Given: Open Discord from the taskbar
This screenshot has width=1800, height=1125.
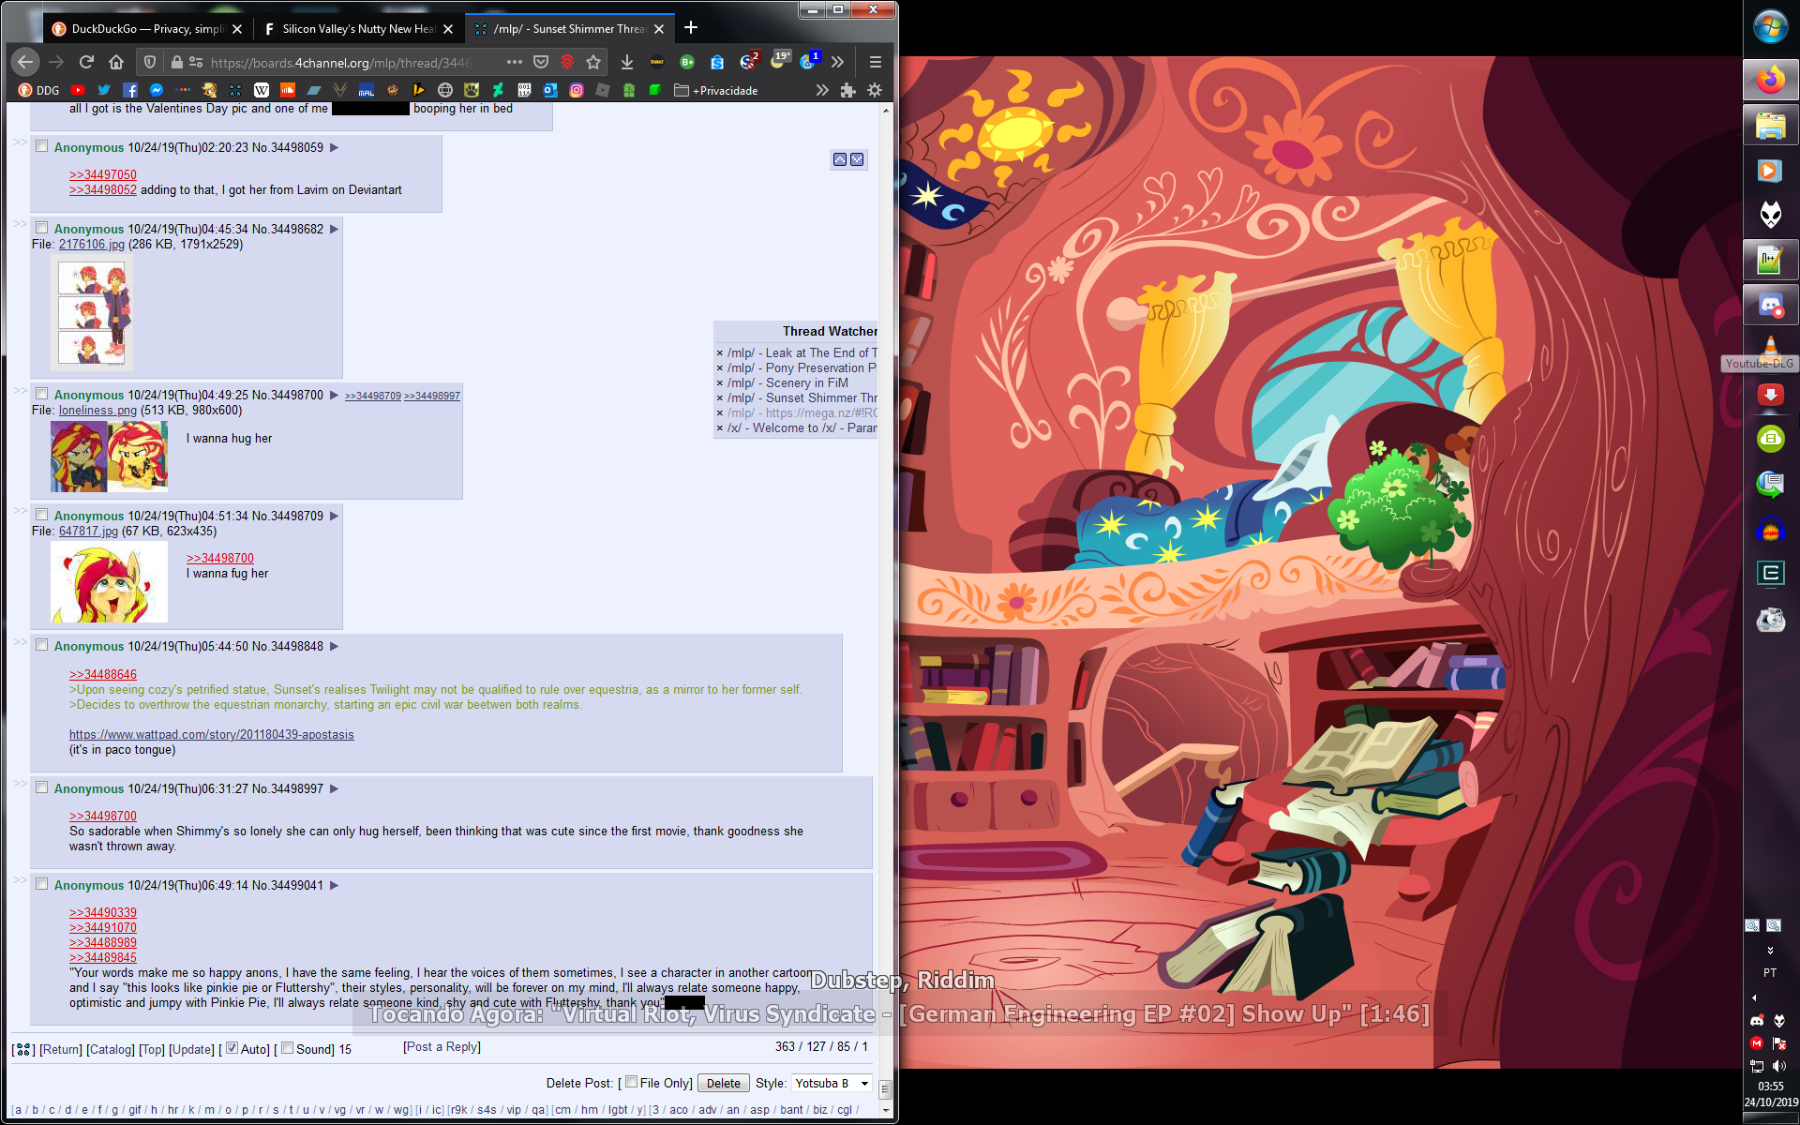Looking at the screenshot, I should pos(1770,305).
